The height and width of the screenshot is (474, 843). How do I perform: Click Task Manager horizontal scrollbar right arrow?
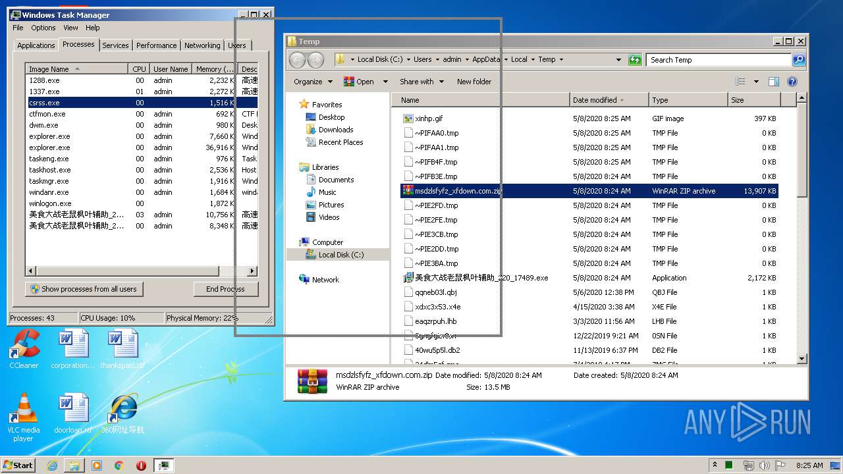252,271
